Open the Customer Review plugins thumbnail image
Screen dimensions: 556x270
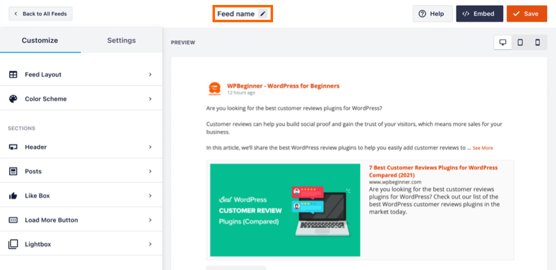click(x=285, y=209)
